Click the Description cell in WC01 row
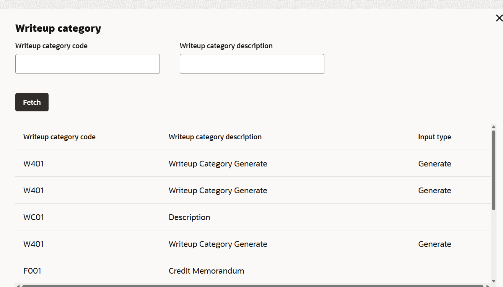This screenshot has width=503, height=287. pos(189,217)
